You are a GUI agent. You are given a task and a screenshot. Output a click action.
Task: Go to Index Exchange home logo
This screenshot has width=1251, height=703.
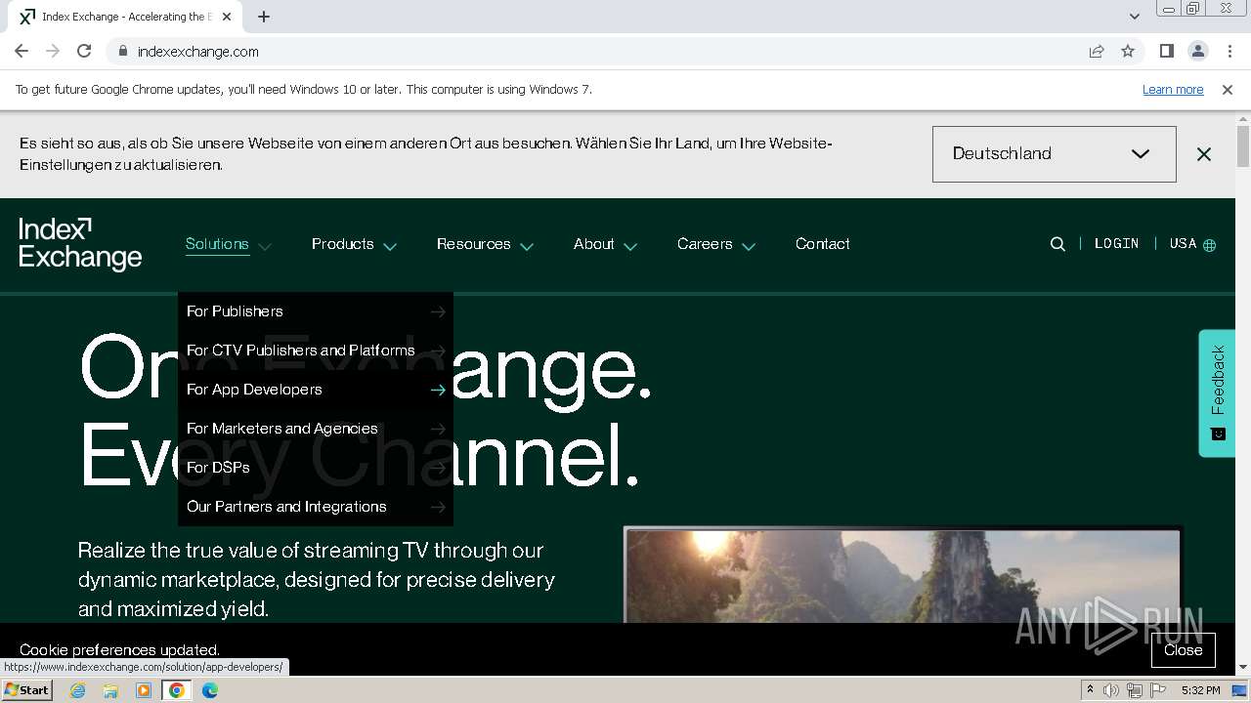pos(80,244)
